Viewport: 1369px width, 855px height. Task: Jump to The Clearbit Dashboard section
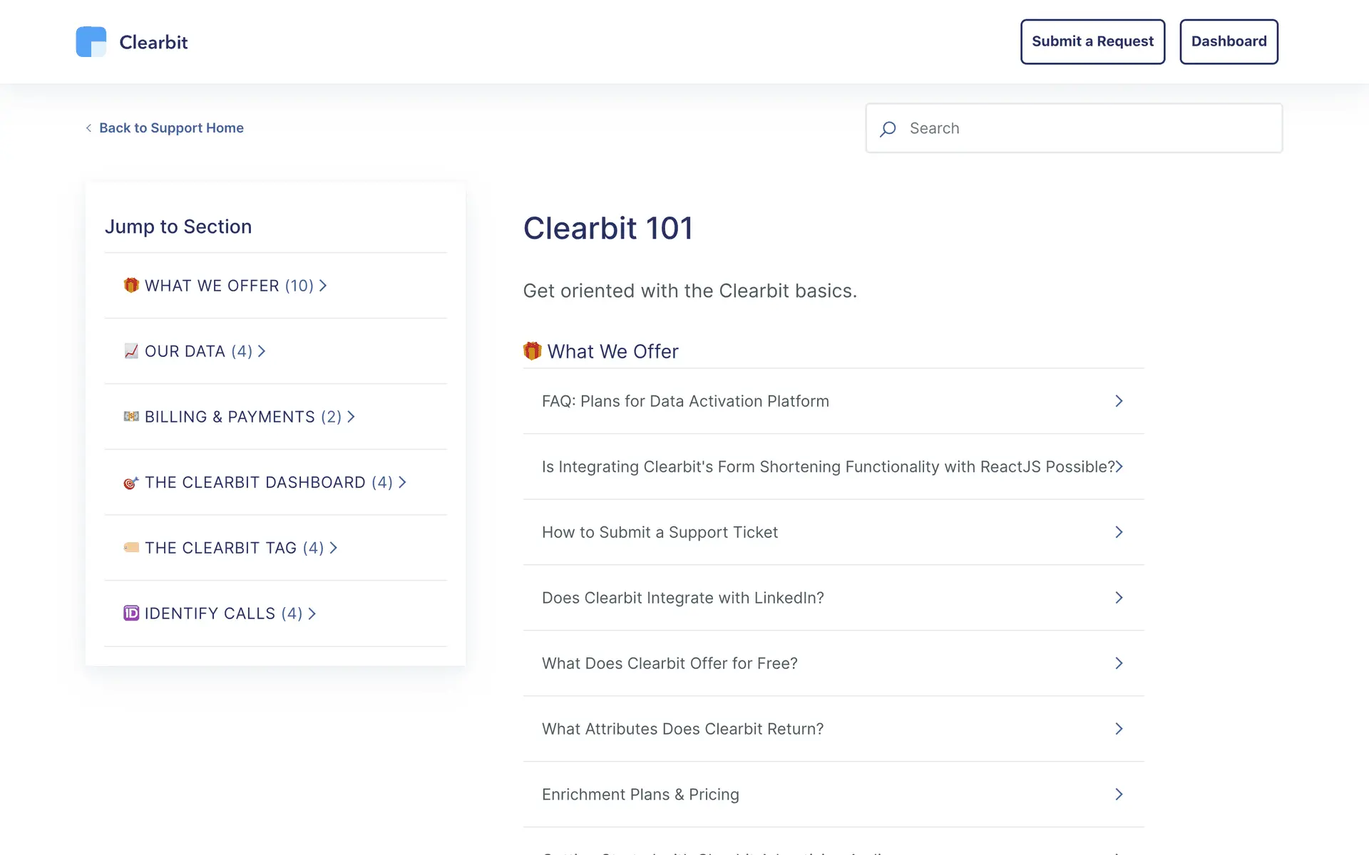[268, 482]
